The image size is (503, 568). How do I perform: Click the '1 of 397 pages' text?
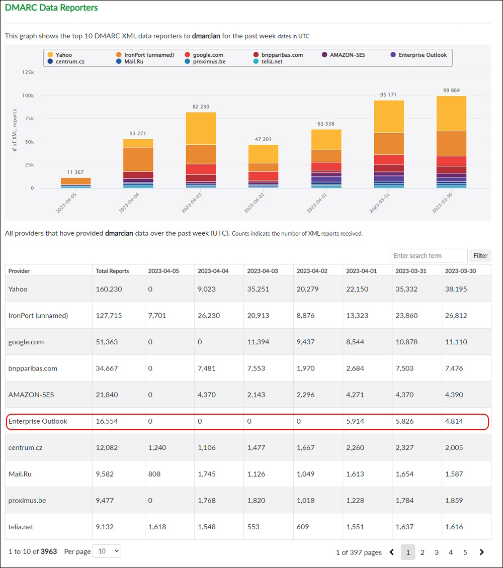359,552
